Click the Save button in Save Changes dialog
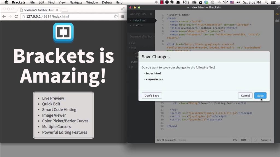Screen dimensions: 280x157 (260, 96)
